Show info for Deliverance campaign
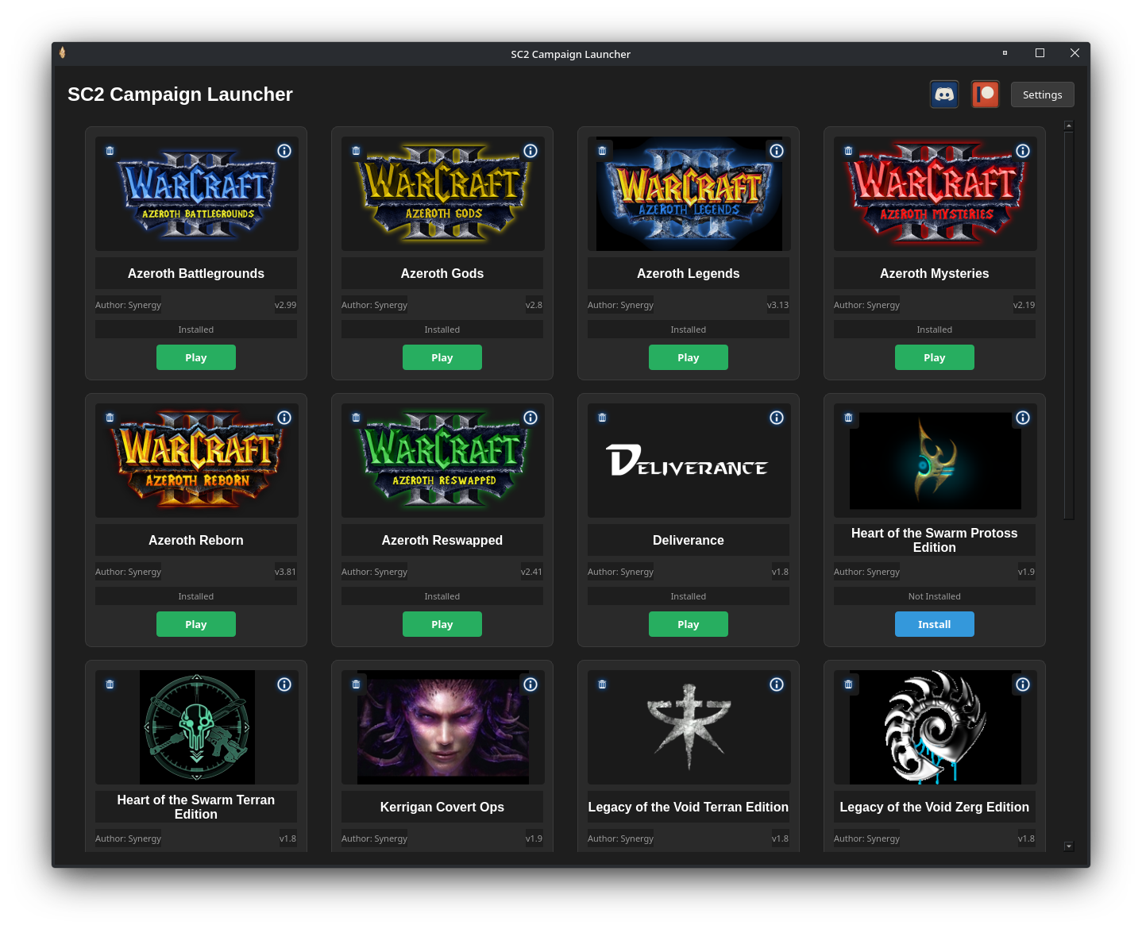 pos(777,418)
